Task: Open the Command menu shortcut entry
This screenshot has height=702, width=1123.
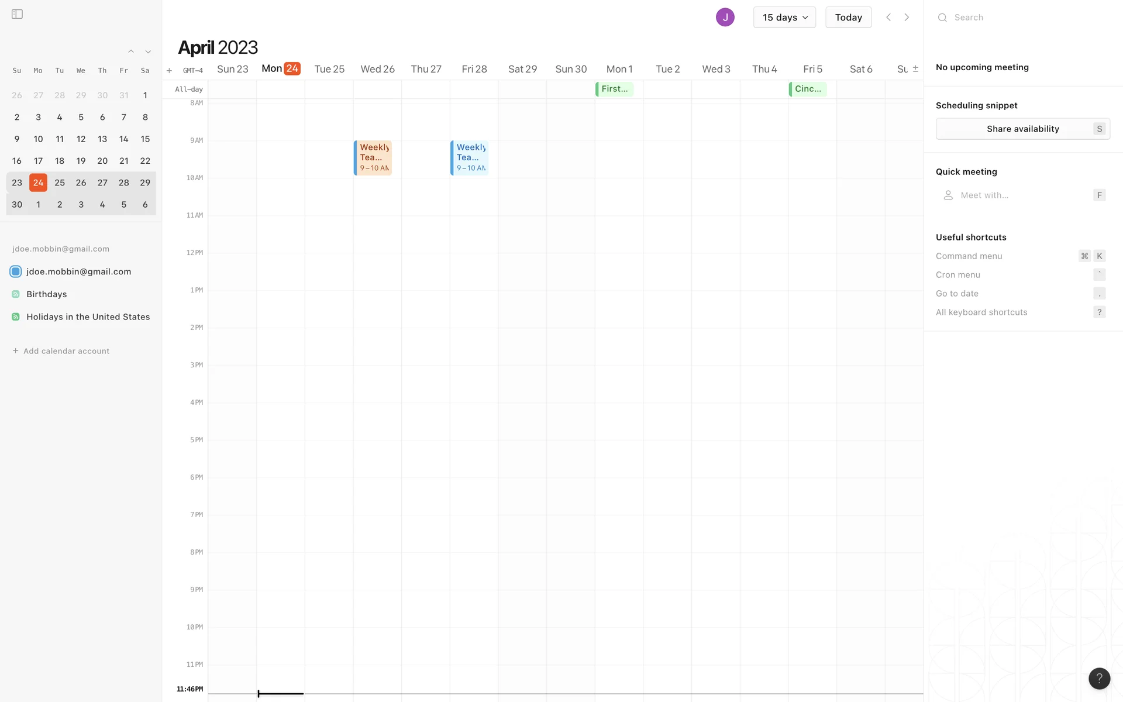Action: tap(969, 256)
